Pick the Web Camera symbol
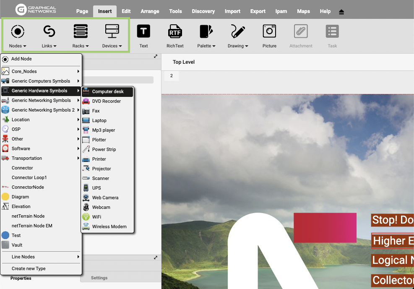414x289 pixels. tap(105, 198)
